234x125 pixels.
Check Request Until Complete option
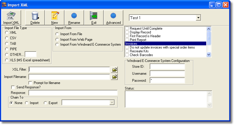pyautogui.click(x=127, y=28)
